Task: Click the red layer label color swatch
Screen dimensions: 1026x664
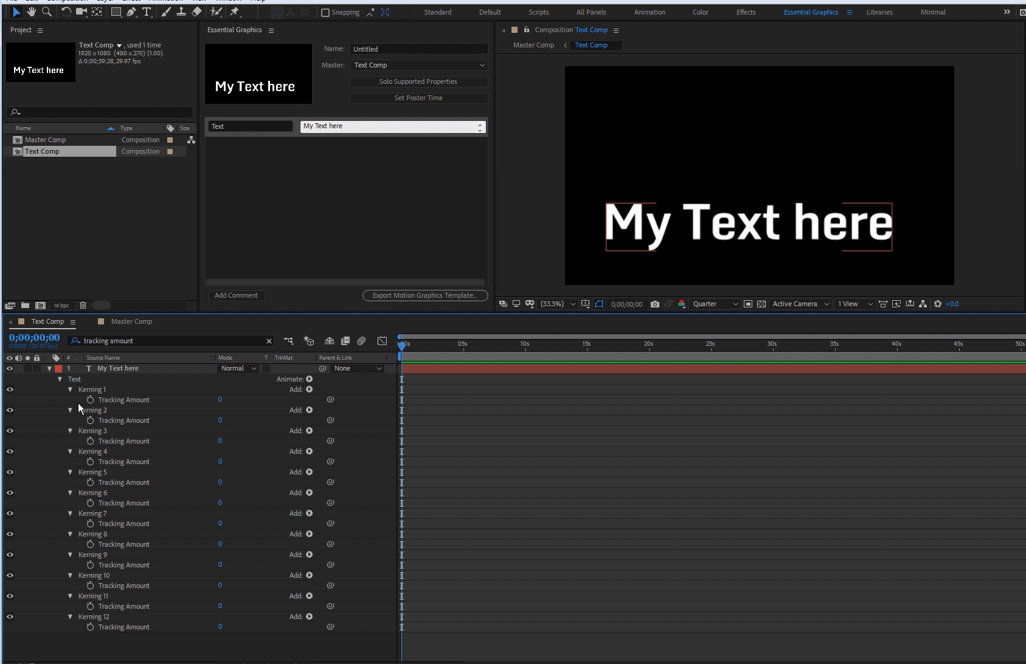Action: (x=58, y=369)
